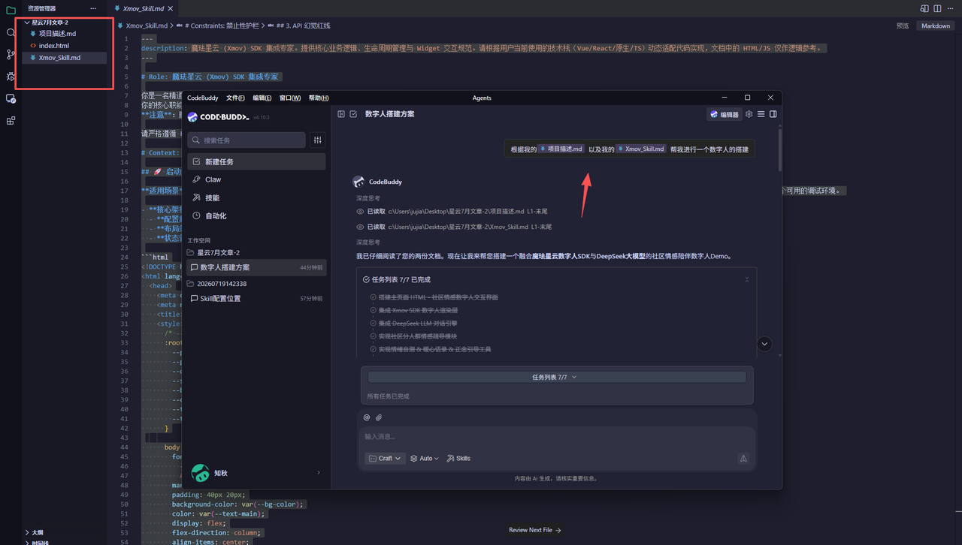Click the 预览 preview button in editor
The width and height of the screenshot is (962, 545).
click(902, 26)
